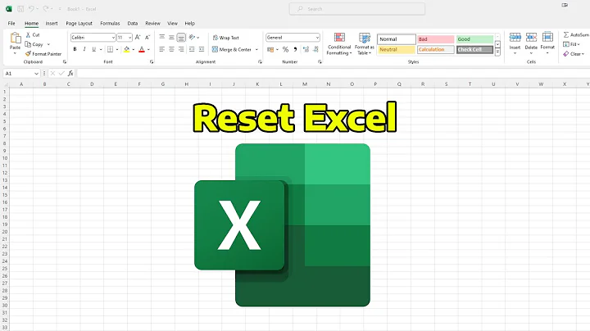The height and width of the screenshot is (331, 590).
Task: Toggle Wrap Text
Action: (226, 38)
